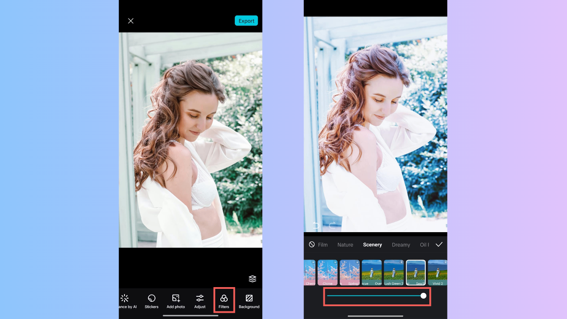This screenshot has width=567, height=319.
Task: Confirm the filter with checkmark
Action: (439, 245)
